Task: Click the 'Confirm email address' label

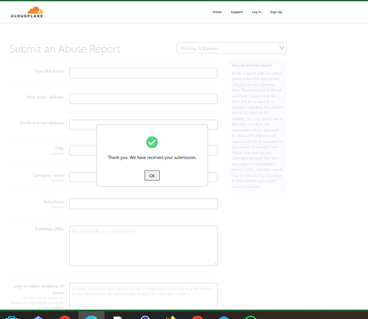Action: (41, 123)
